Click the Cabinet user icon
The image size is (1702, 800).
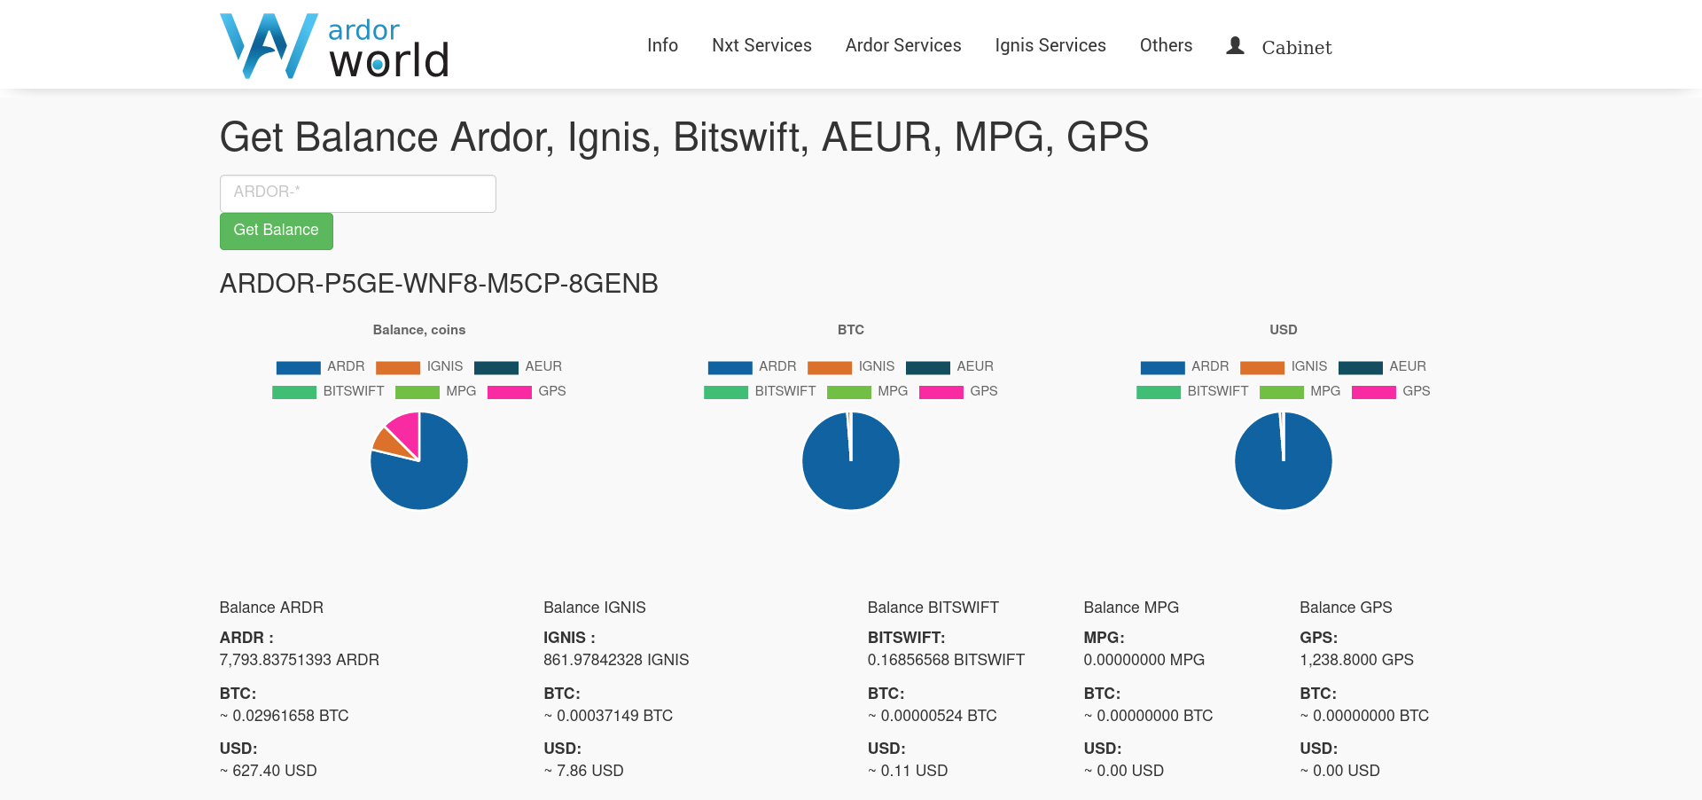[1235, 45]
